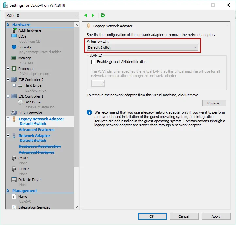Click the Apply button
Screen dimensions: 236x225
tap(216, 216)
